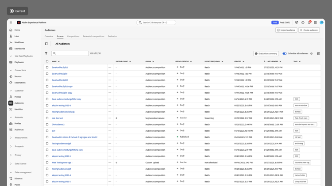Open Dashboards in sidebar
The image size is (332, 186).
pos(19,49)
